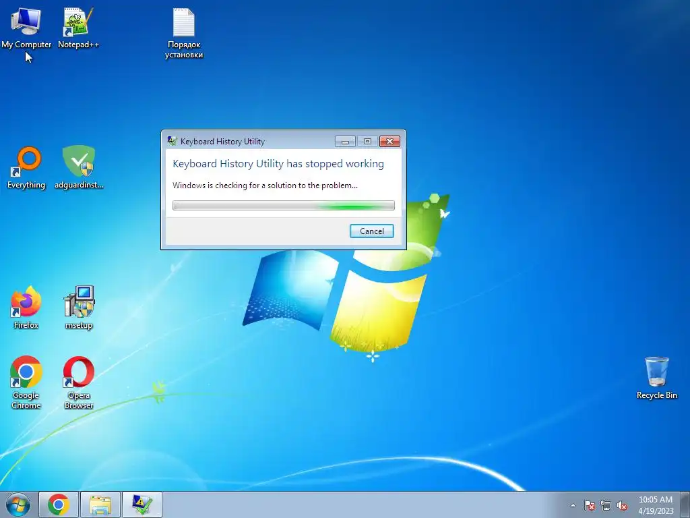Select the msetup installer icon
This screenshot has height=518, width=690.
click(79, 308)
